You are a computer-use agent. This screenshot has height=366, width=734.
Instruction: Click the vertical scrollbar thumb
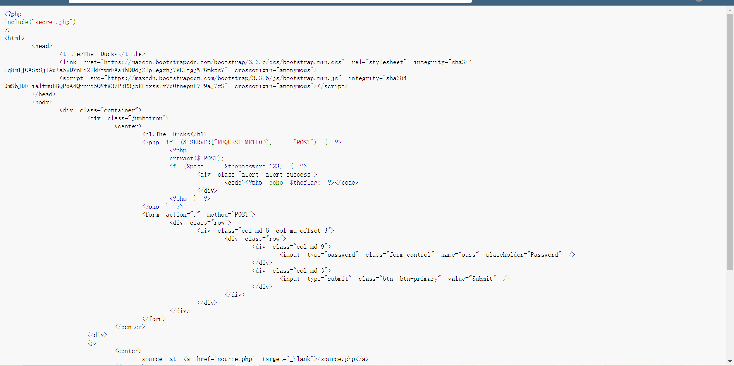click(x=730, y=142)
